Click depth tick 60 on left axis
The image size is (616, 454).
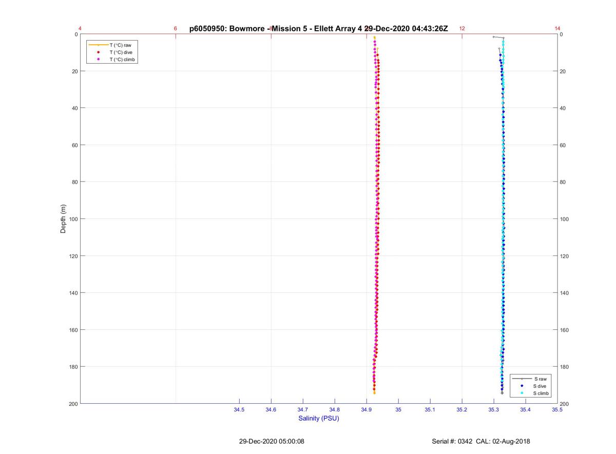click(74, 145)
